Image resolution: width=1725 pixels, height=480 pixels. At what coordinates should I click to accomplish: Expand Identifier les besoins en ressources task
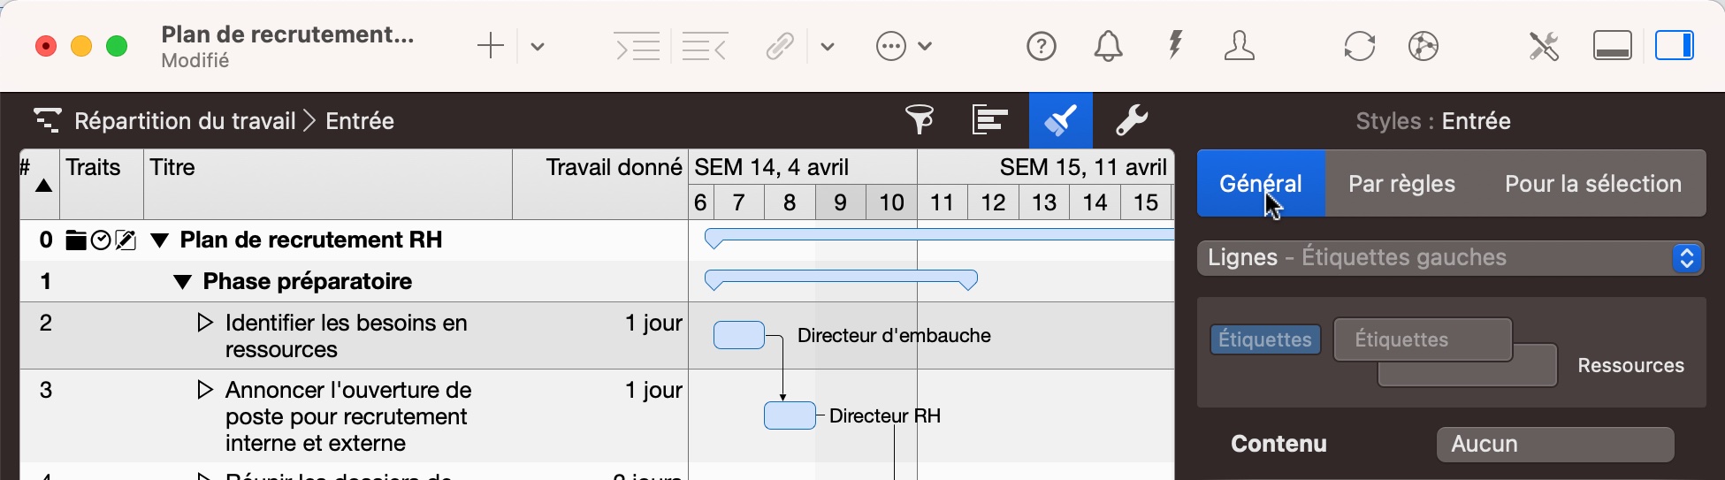point(204,324)
